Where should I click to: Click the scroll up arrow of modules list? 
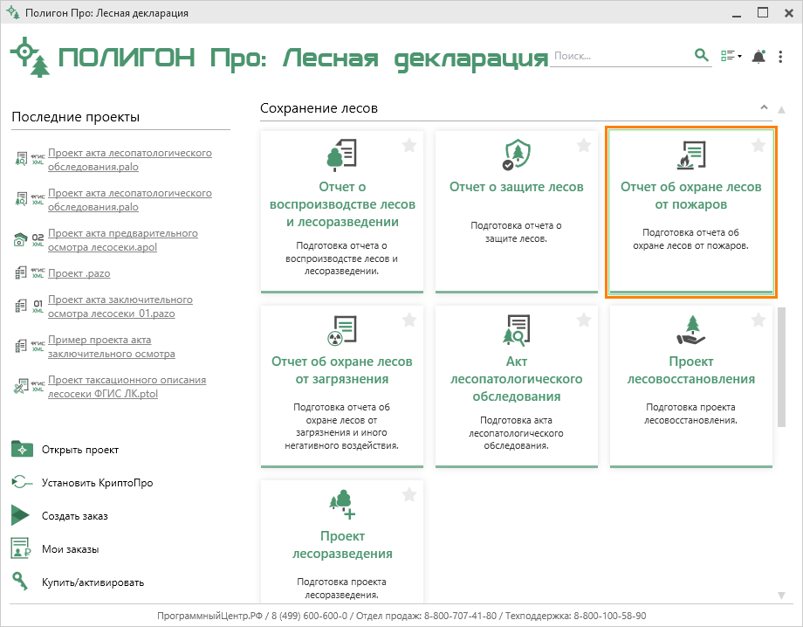point(781,109)
